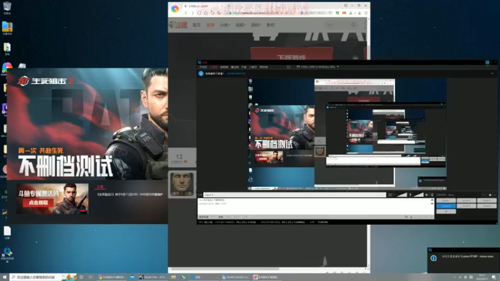500x281 pixels.
Task: Click the info icon in Custom RTMP notification
Action: tap(434, 258)
